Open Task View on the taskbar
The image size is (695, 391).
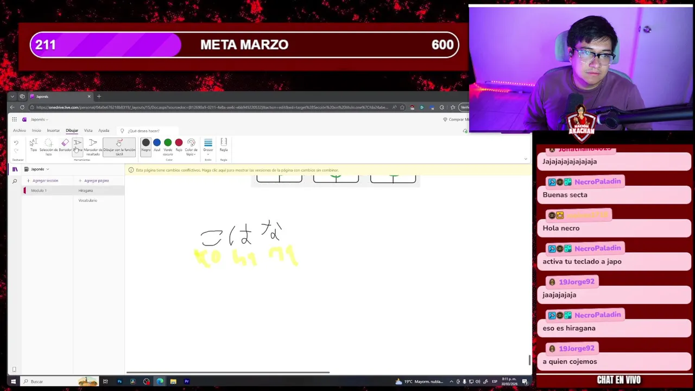click(105, 382)
